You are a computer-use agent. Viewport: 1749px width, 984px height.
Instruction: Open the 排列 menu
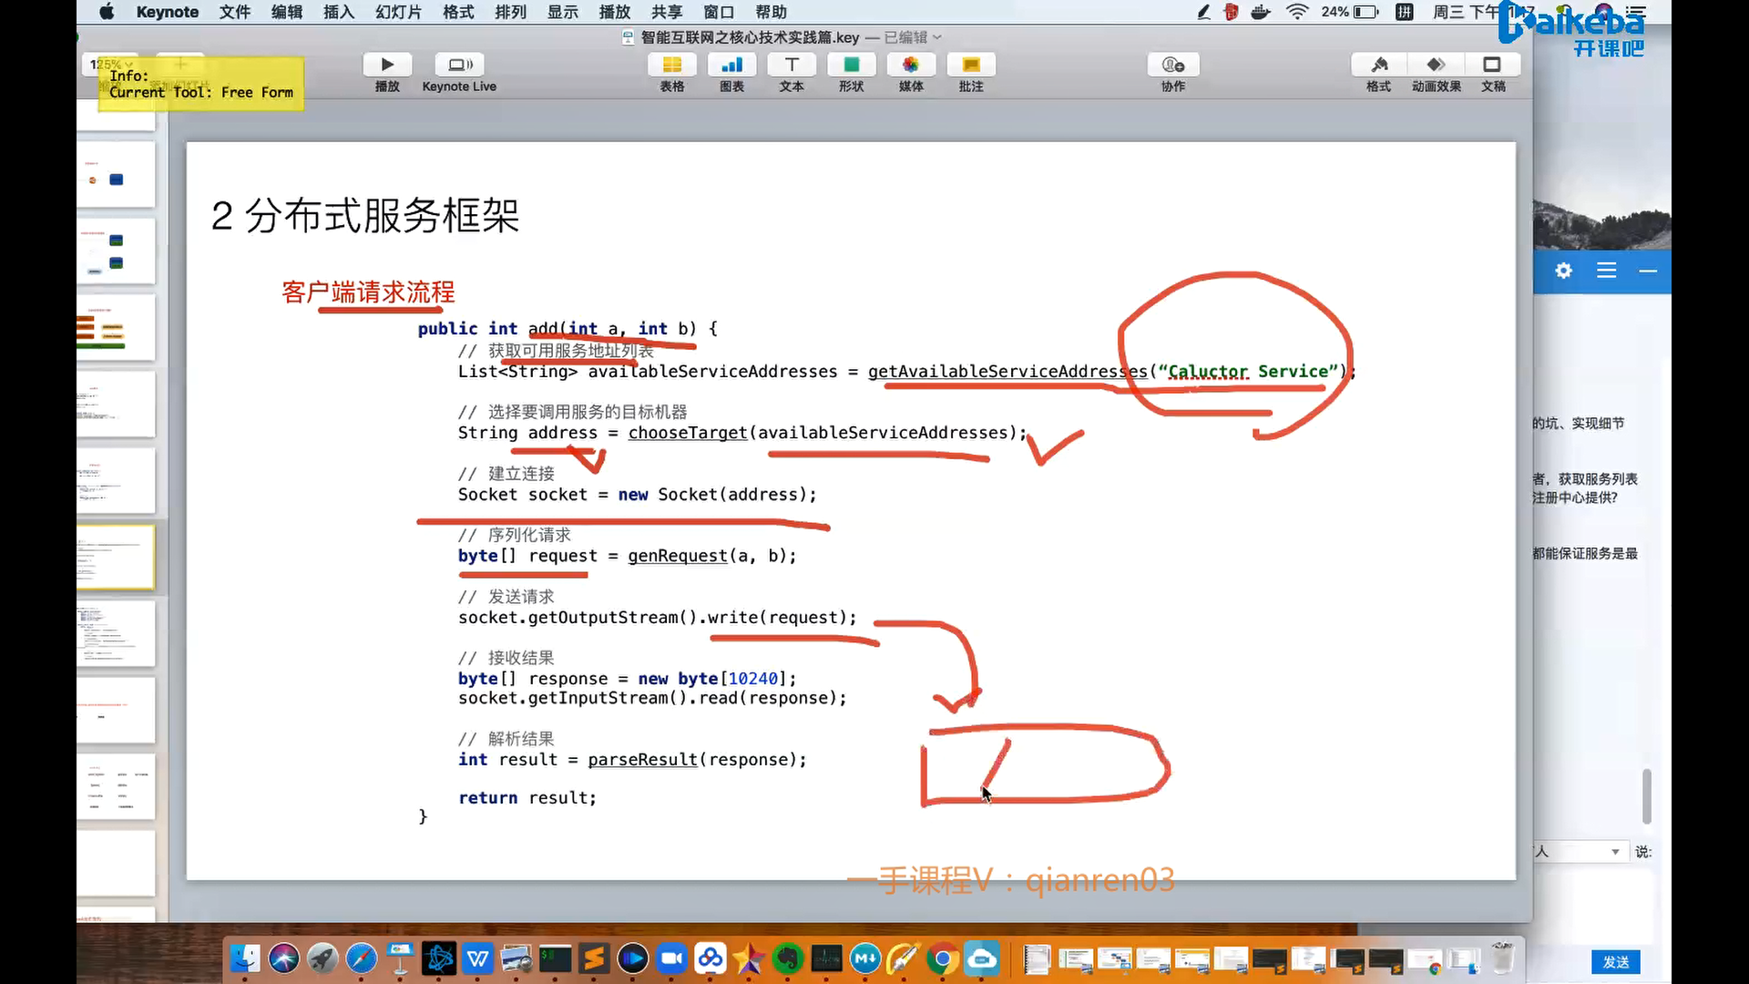point(510,12)
